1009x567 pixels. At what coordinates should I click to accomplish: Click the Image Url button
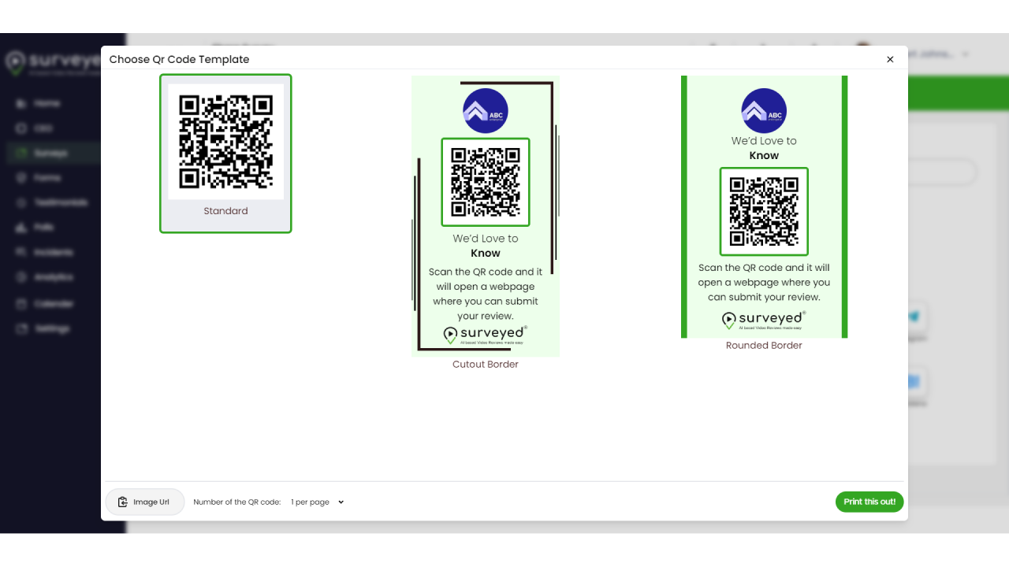(x=145, y=502)
